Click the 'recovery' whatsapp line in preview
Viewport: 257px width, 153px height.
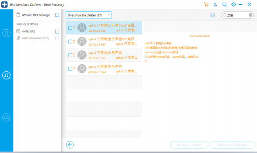click(161, 52)
